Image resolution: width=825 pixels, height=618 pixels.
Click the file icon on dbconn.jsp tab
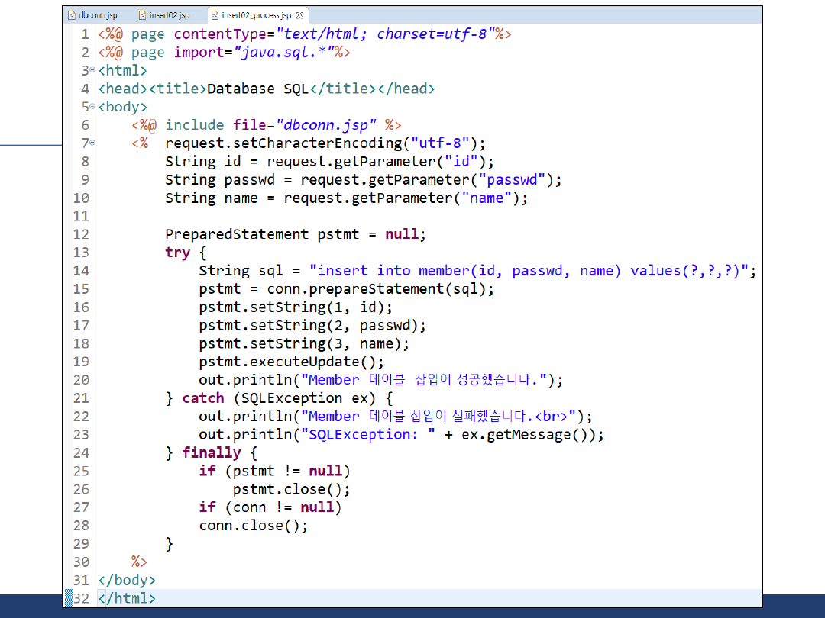(x=71, y=15)
